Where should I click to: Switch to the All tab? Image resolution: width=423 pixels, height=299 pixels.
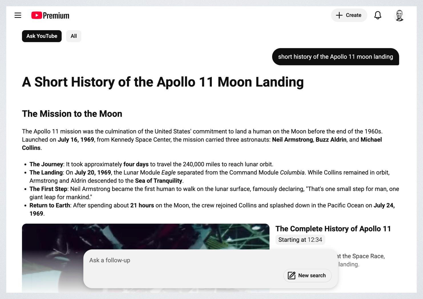click(x=74, y=36)
